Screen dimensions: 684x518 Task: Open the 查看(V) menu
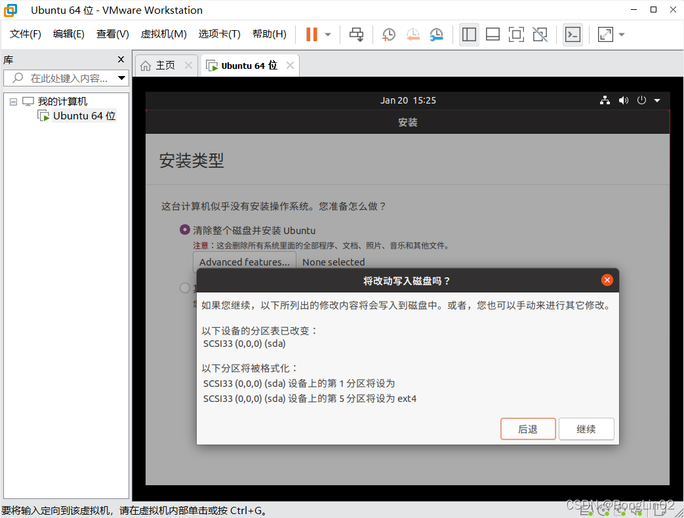click(x=113, y=34)
